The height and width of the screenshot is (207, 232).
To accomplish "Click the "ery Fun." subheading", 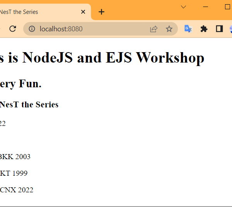I will click(x=21, y=84).
